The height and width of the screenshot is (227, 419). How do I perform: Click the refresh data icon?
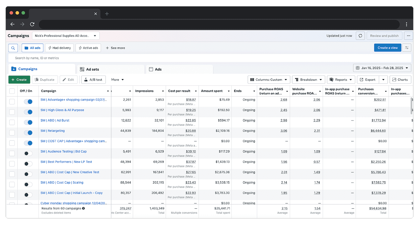pyautogui.click(x=361, y=36)
